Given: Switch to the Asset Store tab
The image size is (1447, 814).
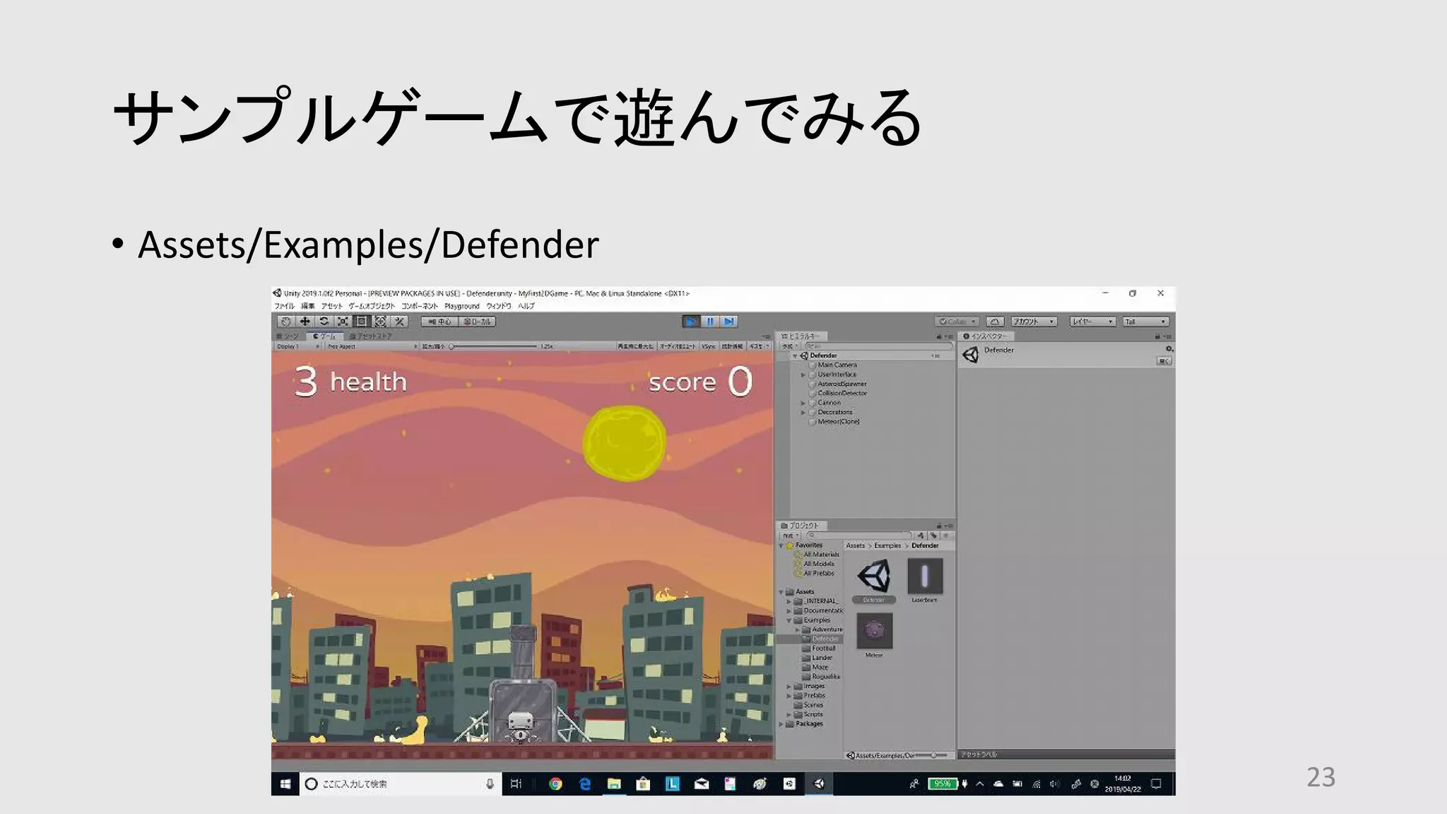Looking at the screenshot, I should click(x=370, y=336).
